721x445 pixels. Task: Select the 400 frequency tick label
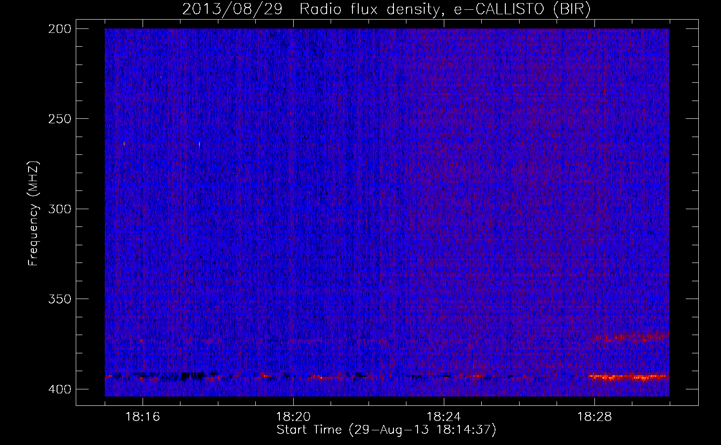pyautogui.click(x=59, y=389)
